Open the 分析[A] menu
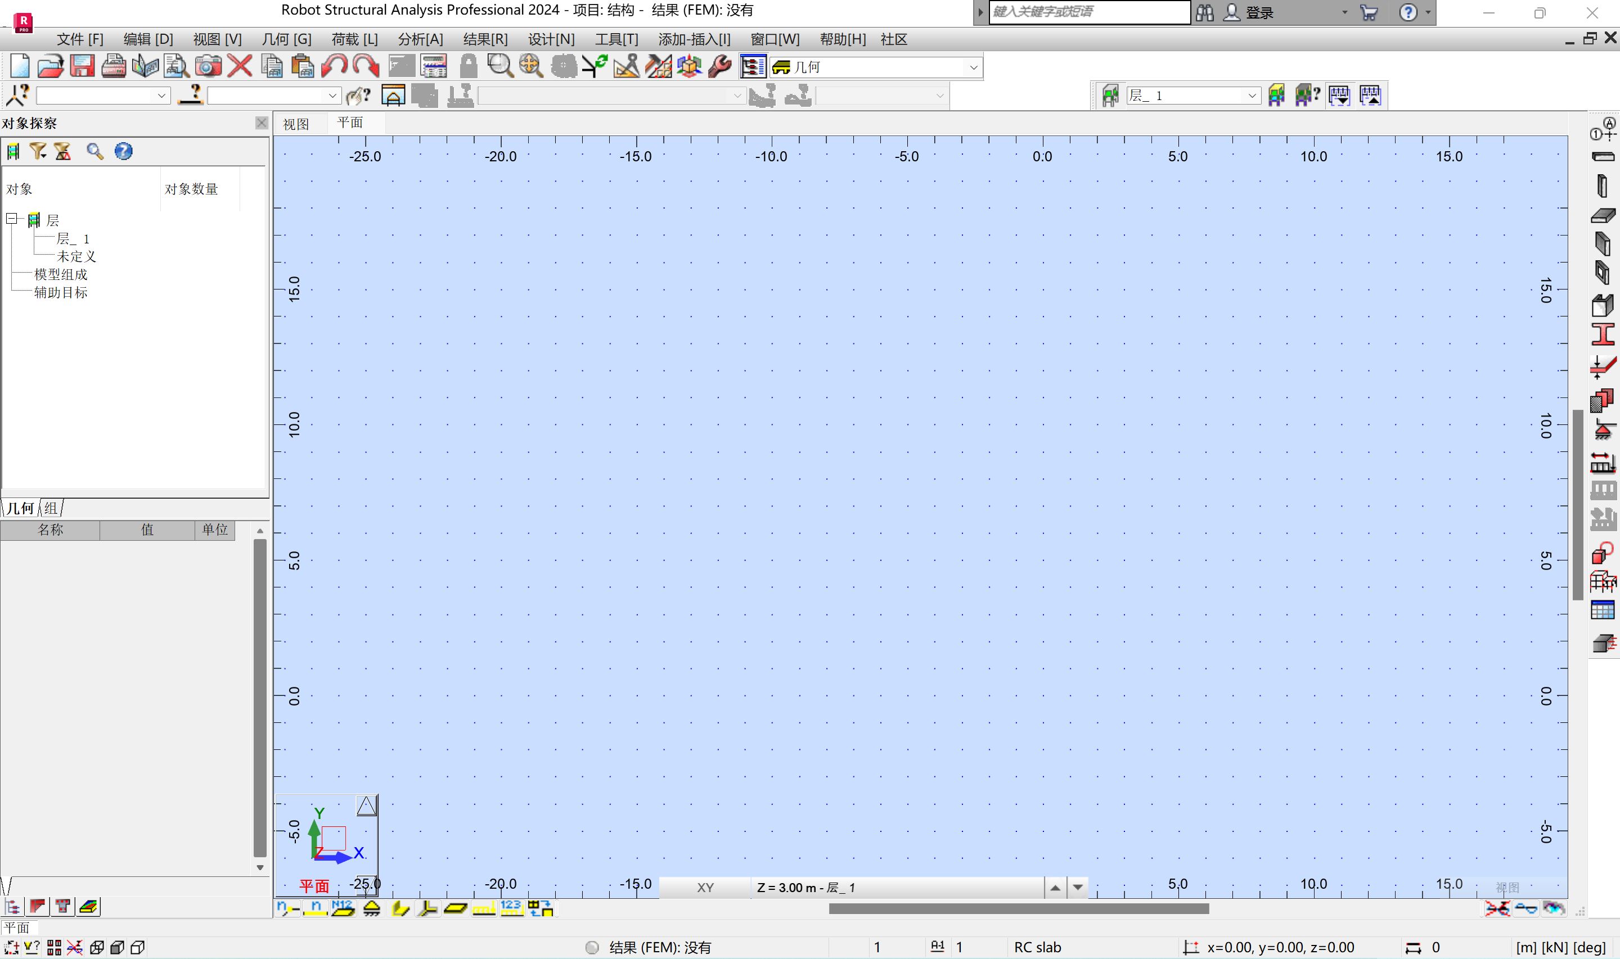Screen dimensions: 1620x959 [x=420, y=39]
